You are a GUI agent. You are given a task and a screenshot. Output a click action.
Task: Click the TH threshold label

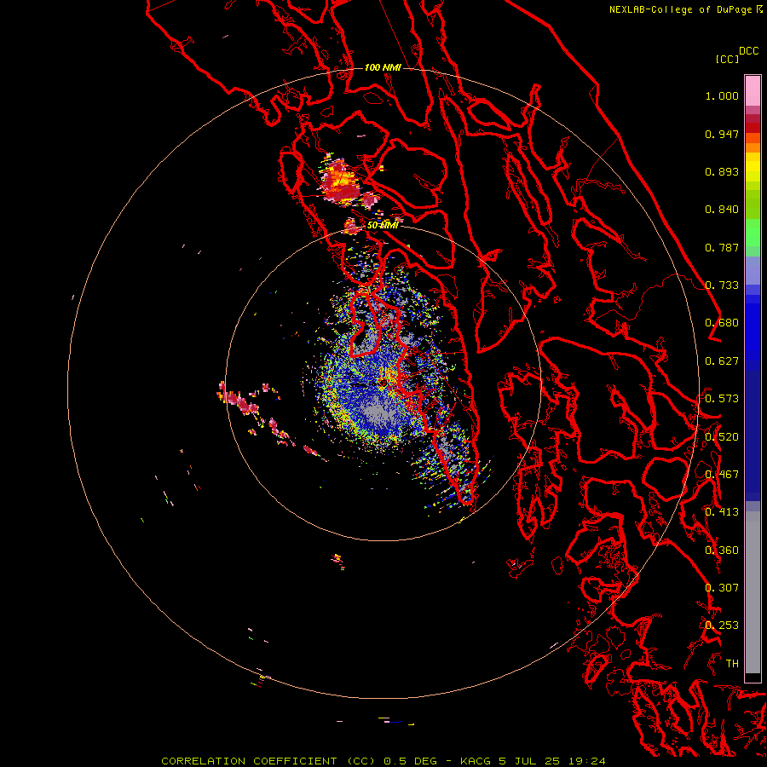click(x=732, y=664)
